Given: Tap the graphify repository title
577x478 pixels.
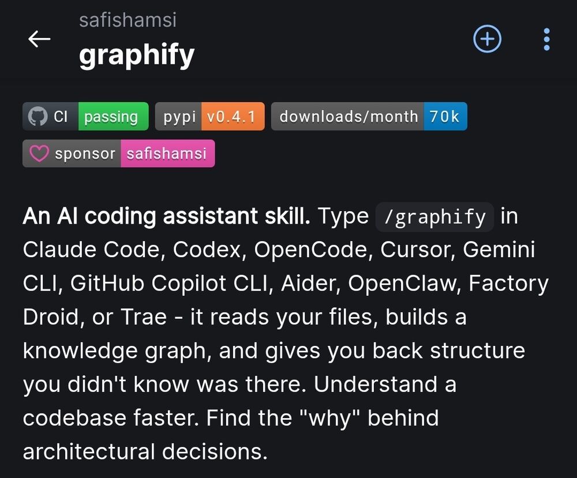Looking at the screenshot, I should (x=137, y=55).
